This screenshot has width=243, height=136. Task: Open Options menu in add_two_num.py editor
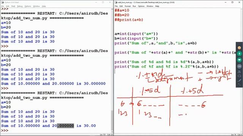[141, 6]
